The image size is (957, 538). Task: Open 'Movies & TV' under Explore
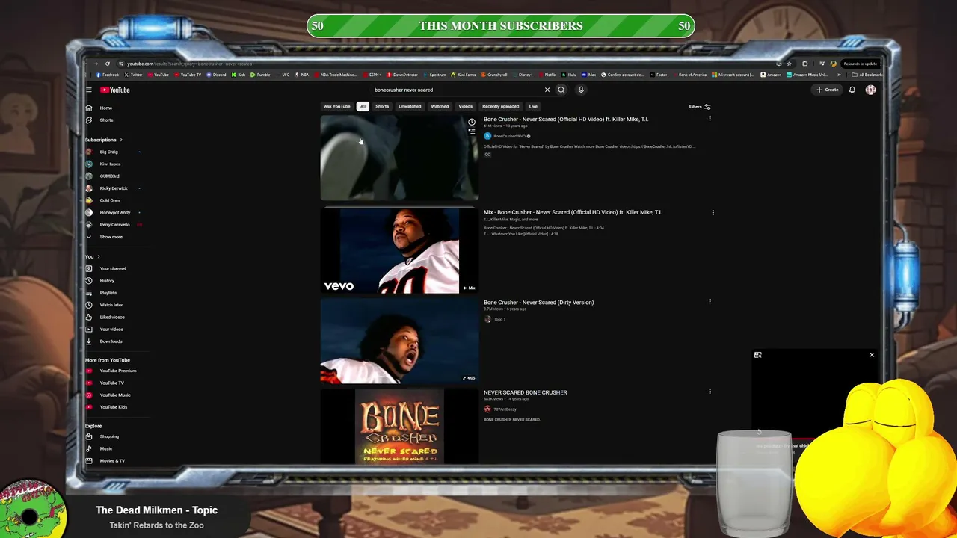click(112, 460)
